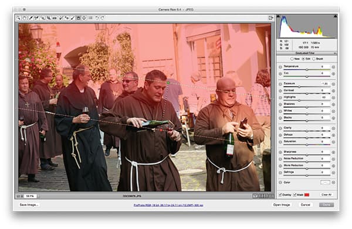Screen dimensions: 352x229
Task: Open the Graduated Filter panel menu
Action: [335, 53]
